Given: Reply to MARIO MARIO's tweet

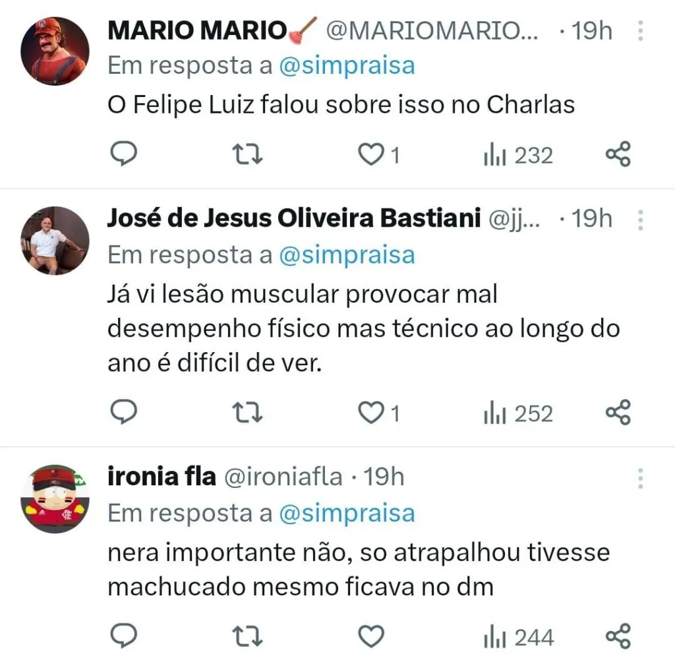Looking at the screenshot, I should (123, 154).
